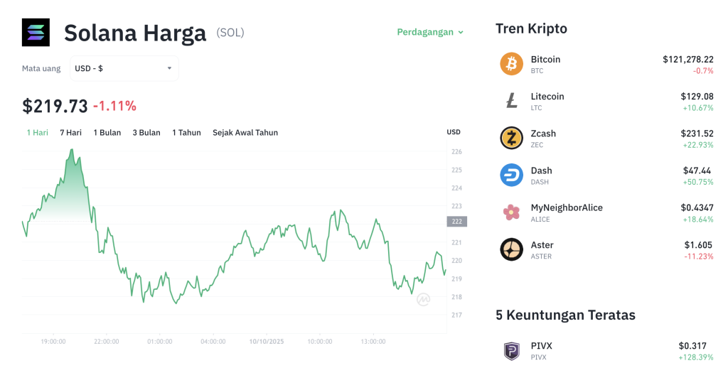Click the Aster coin icon

(x=511, y=249)
